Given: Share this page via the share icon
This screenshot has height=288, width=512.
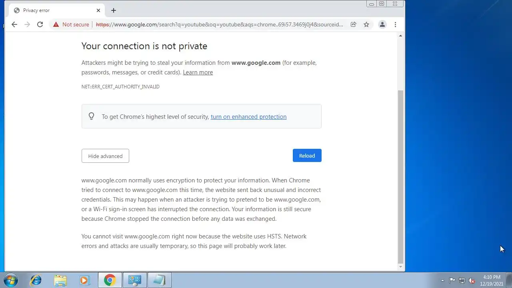Looking at the screenshot, I should tap(354, 24).
